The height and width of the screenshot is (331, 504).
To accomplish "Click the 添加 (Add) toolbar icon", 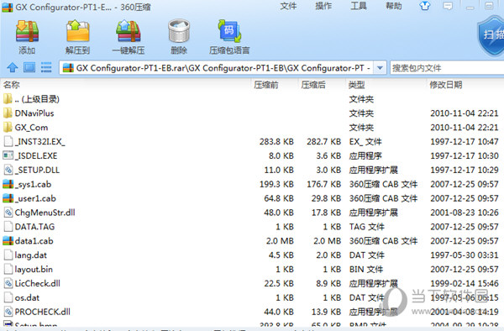I will (x=27, y=31).
